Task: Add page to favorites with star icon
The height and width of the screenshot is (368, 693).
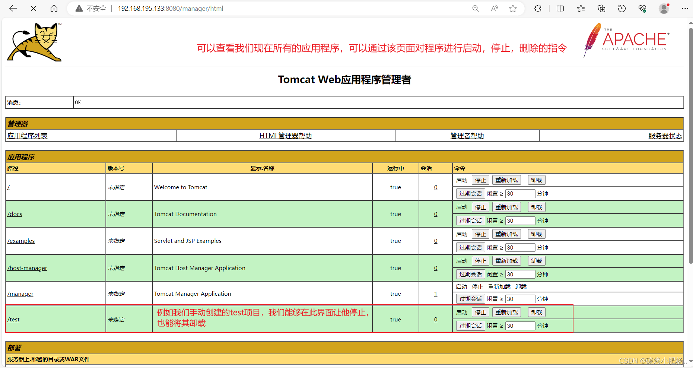Action: tap(513, 9)
